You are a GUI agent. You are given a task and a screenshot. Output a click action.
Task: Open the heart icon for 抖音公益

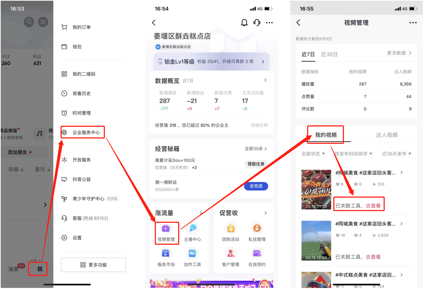click(x=64, y=179)
